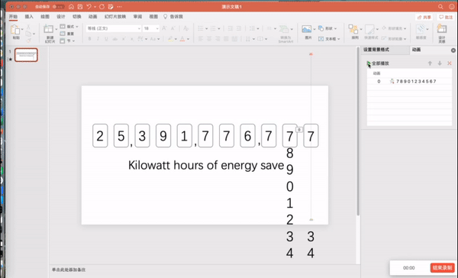
Task: Open the Animations (动画) ribbon tab
Action: (x=92, y=16)
